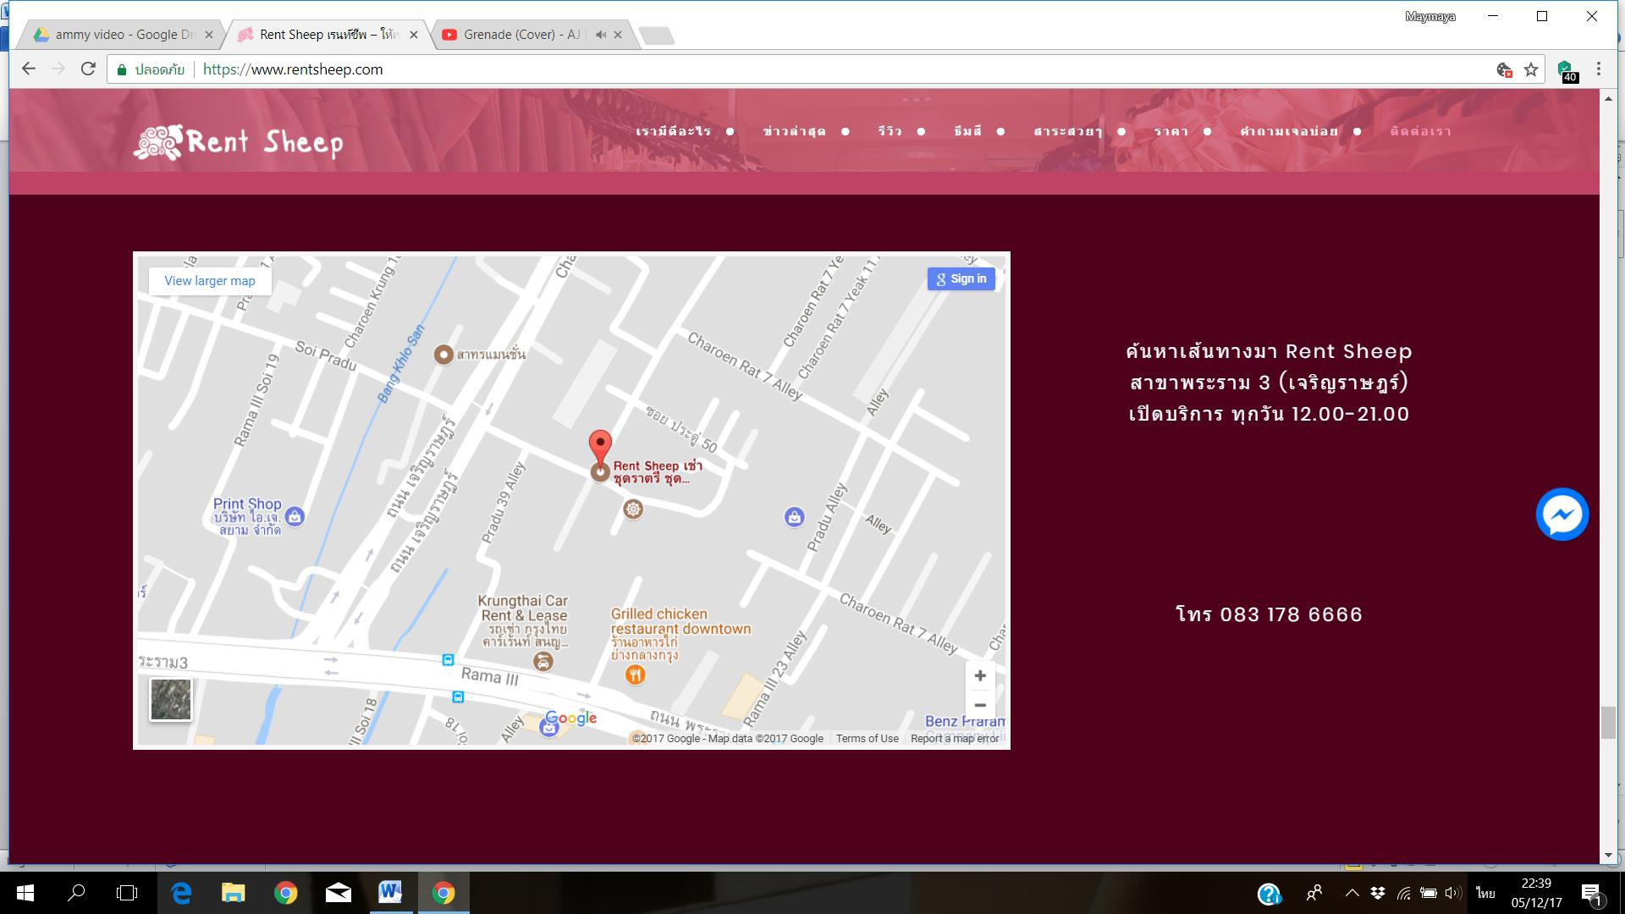Open เรามีดีอะไร menu item
Viewport: 1625px width, 914px height.
tap(674, 131)
